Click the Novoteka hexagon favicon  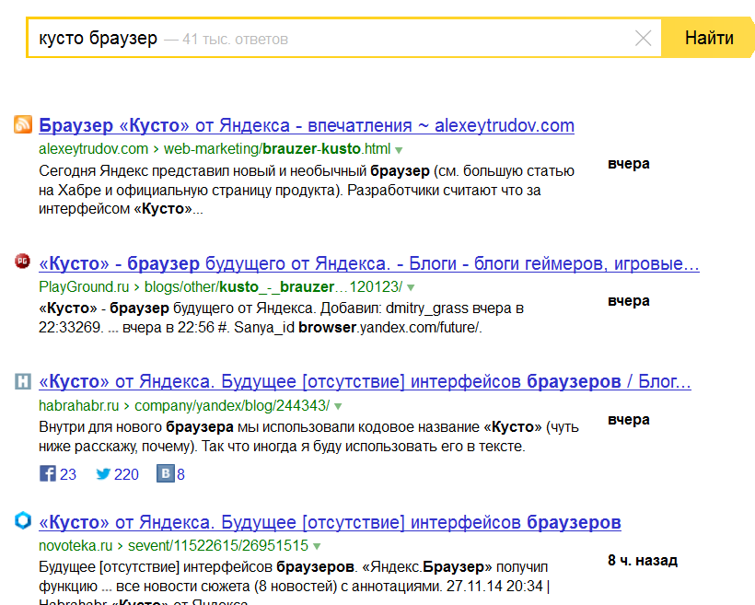click(23, 521)
